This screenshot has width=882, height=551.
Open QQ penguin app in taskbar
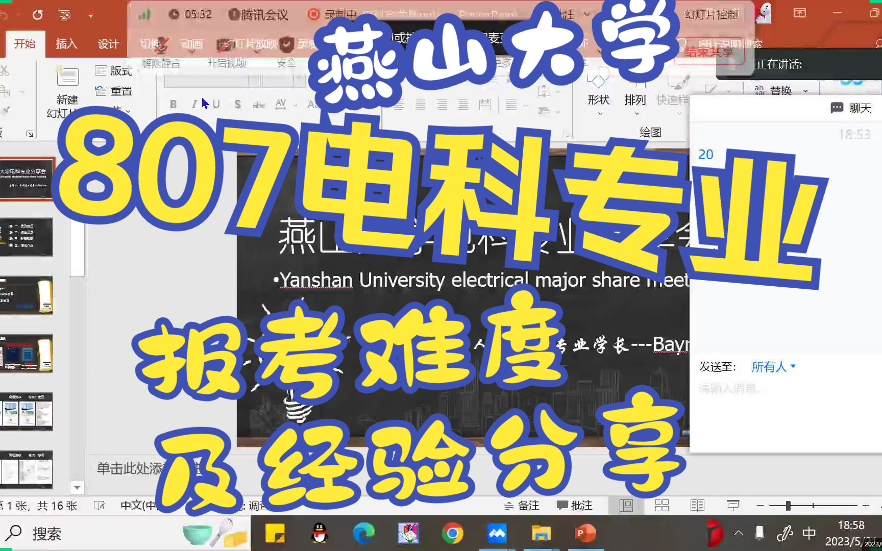320,534
